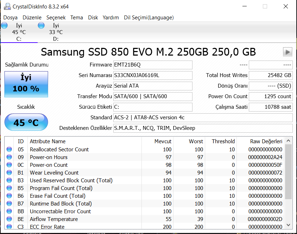
Task: Select the C: drive status circle icon
Action: pyautogui.click(x=4, y=25)
